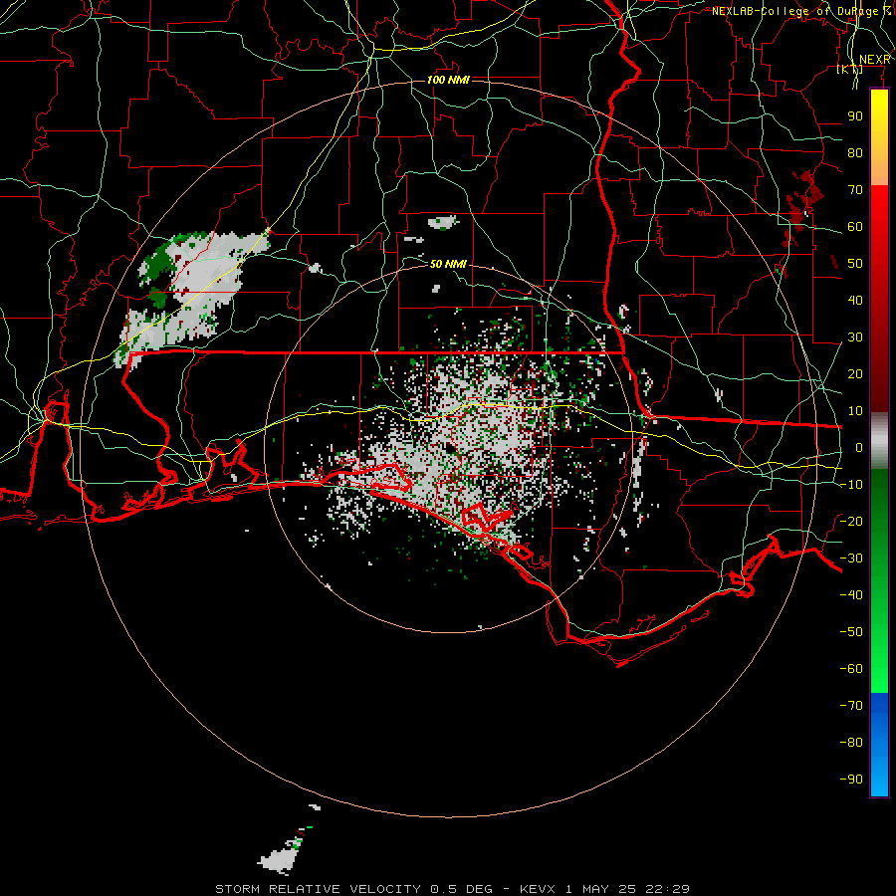Click the '90' label on the velocity scale

pyautogui.click(x=855, y=116)
